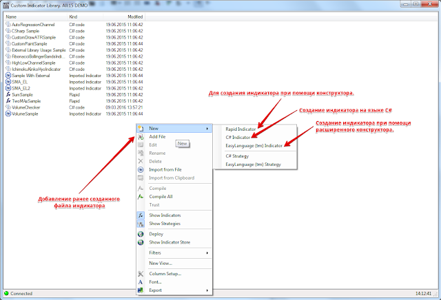
Task: Toggle the Show Strategies icon
Action: click(141, 224)
